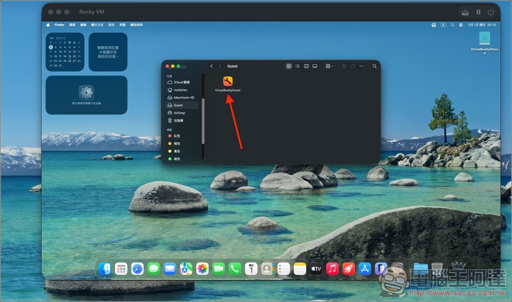Open Calendar from the Dock
This screenshot has height=302, width=512.
point(251,269)
